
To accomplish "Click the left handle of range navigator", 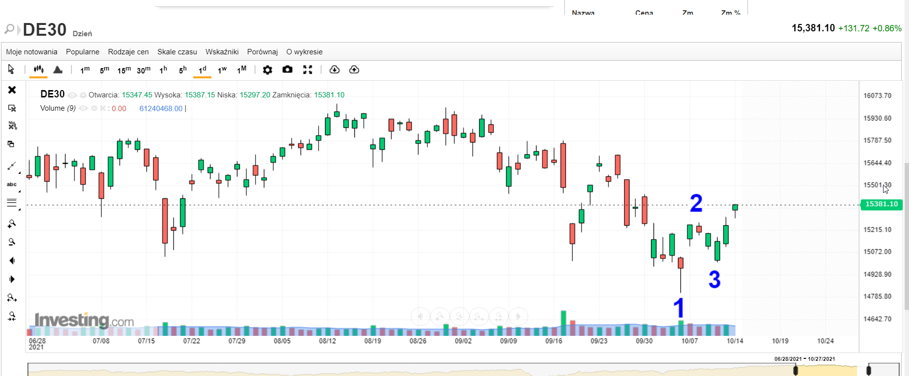I will click(x=795, y=370).
